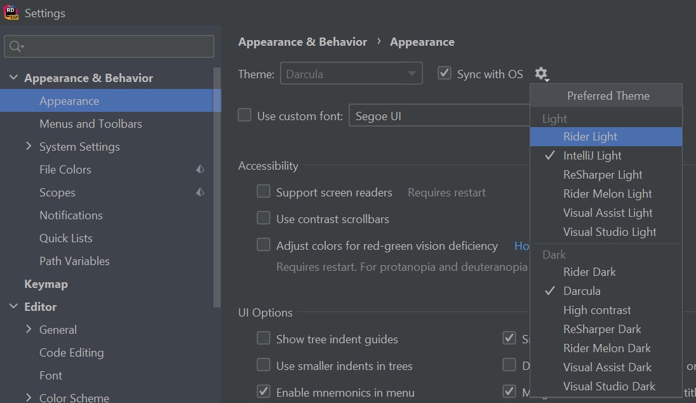Viewport: 696px width, 403px height.
Task: Enable Use smaller indents in trees
Action: point(263,364)
